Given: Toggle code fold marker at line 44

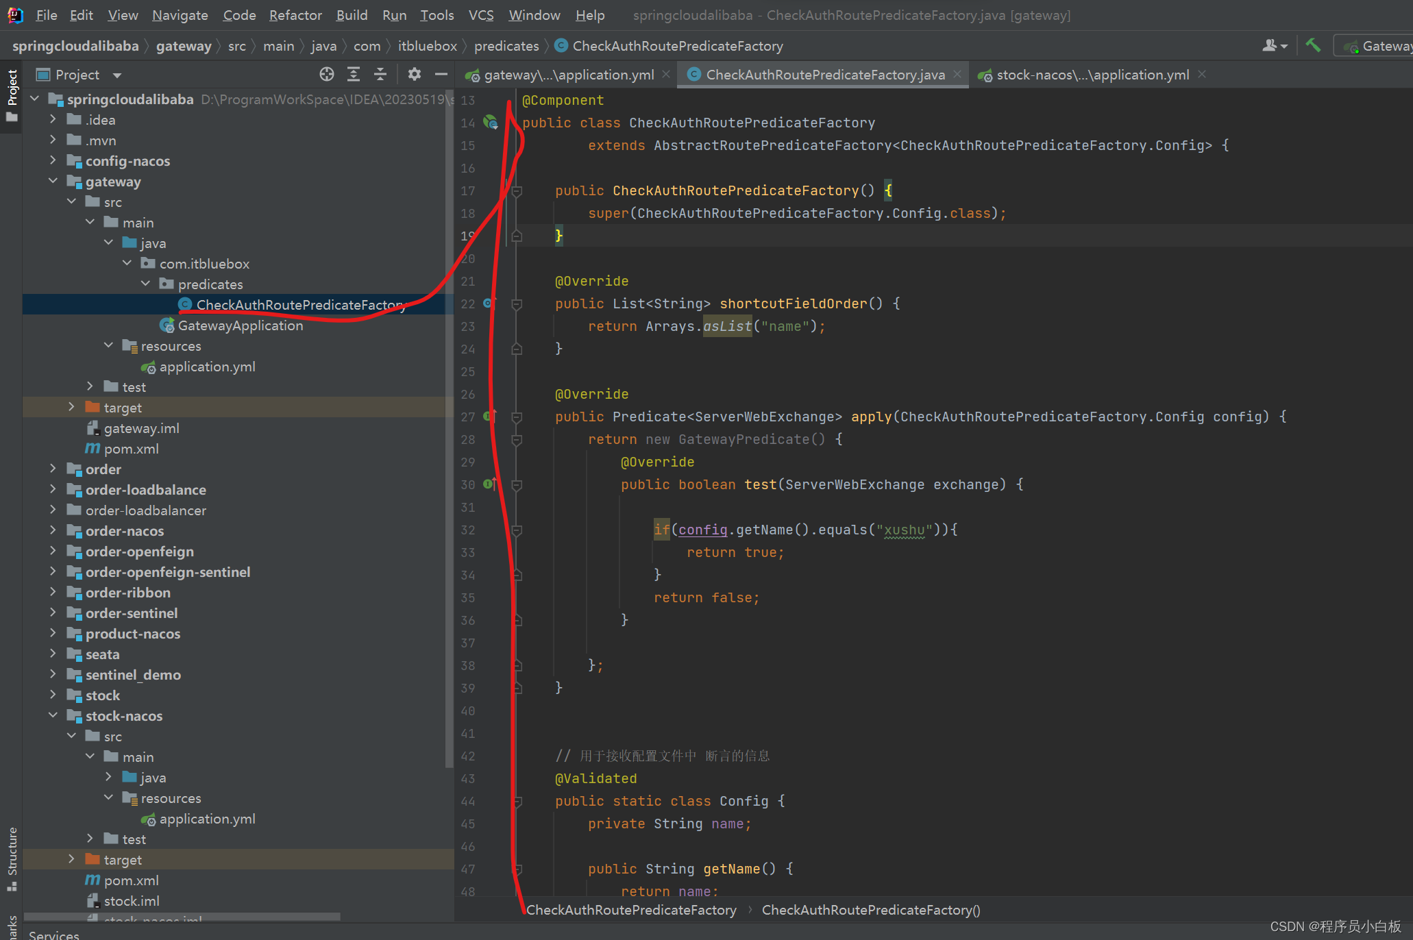Looking at the screenshot, I should point(517,801).
